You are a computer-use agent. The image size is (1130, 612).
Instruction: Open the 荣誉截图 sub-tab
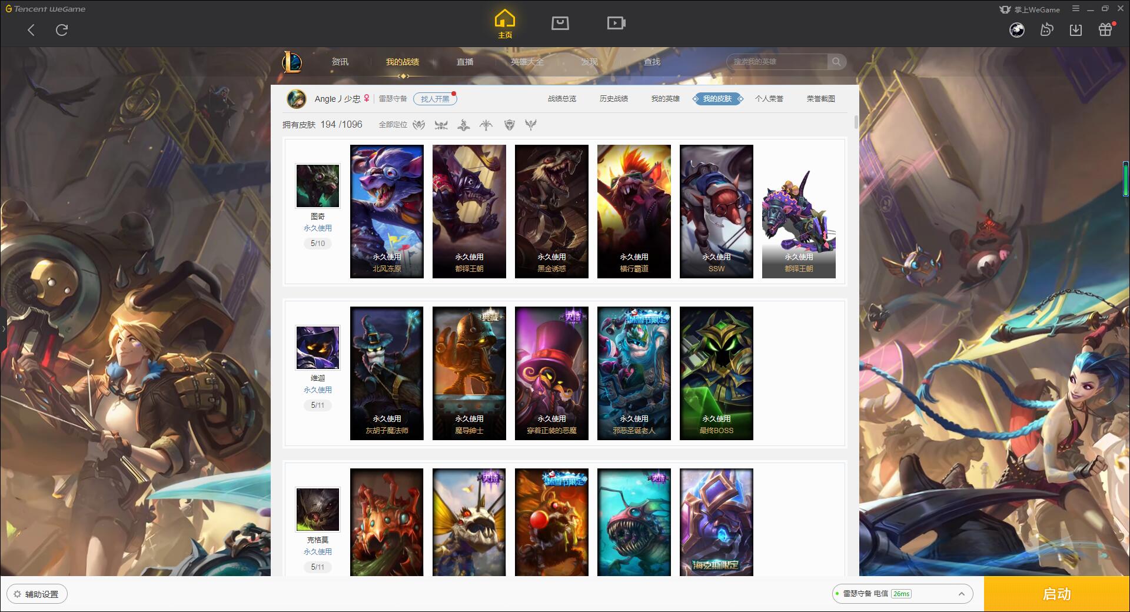pyautogui.click(x=821, y=99)
